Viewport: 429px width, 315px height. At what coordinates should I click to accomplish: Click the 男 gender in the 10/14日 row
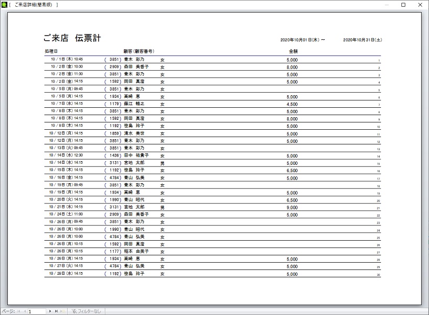pyautogui.click(x=162, y=163)
